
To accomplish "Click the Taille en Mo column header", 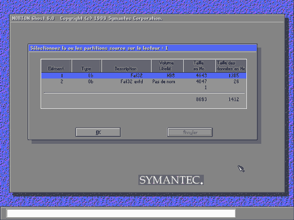I will pyautogui.click(x=199, y=66).
